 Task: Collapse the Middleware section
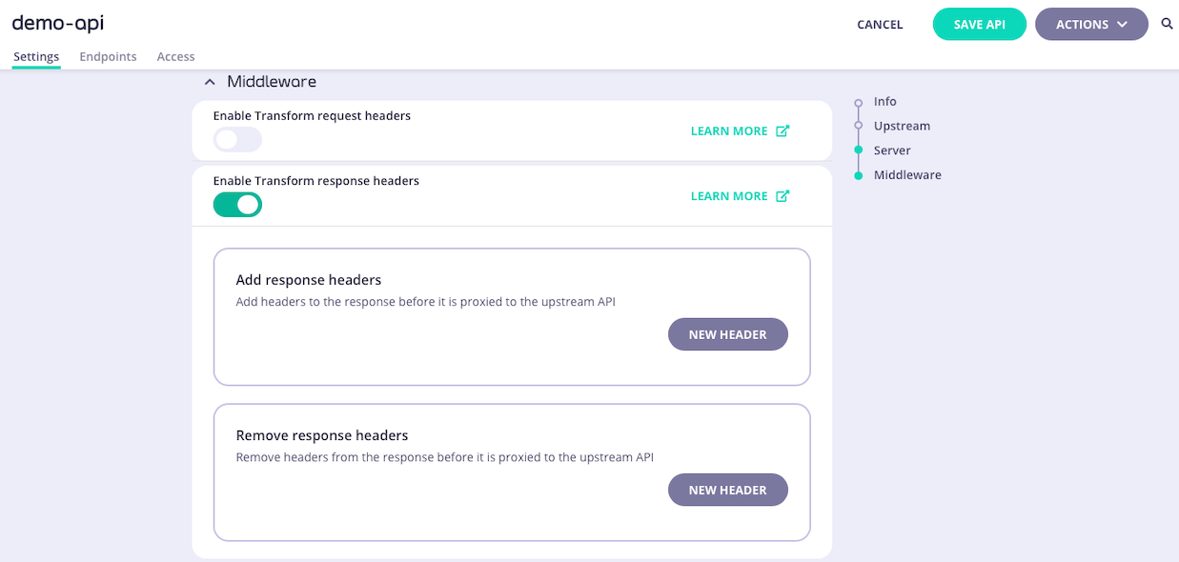tap(210, 82)
